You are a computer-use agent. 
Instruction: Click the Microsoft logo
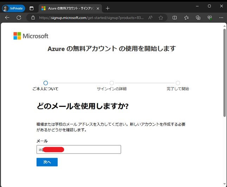point(31,36)
